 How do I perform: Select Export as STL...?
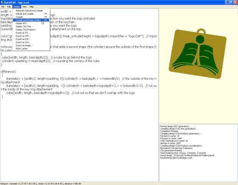(x=31, y=33)
